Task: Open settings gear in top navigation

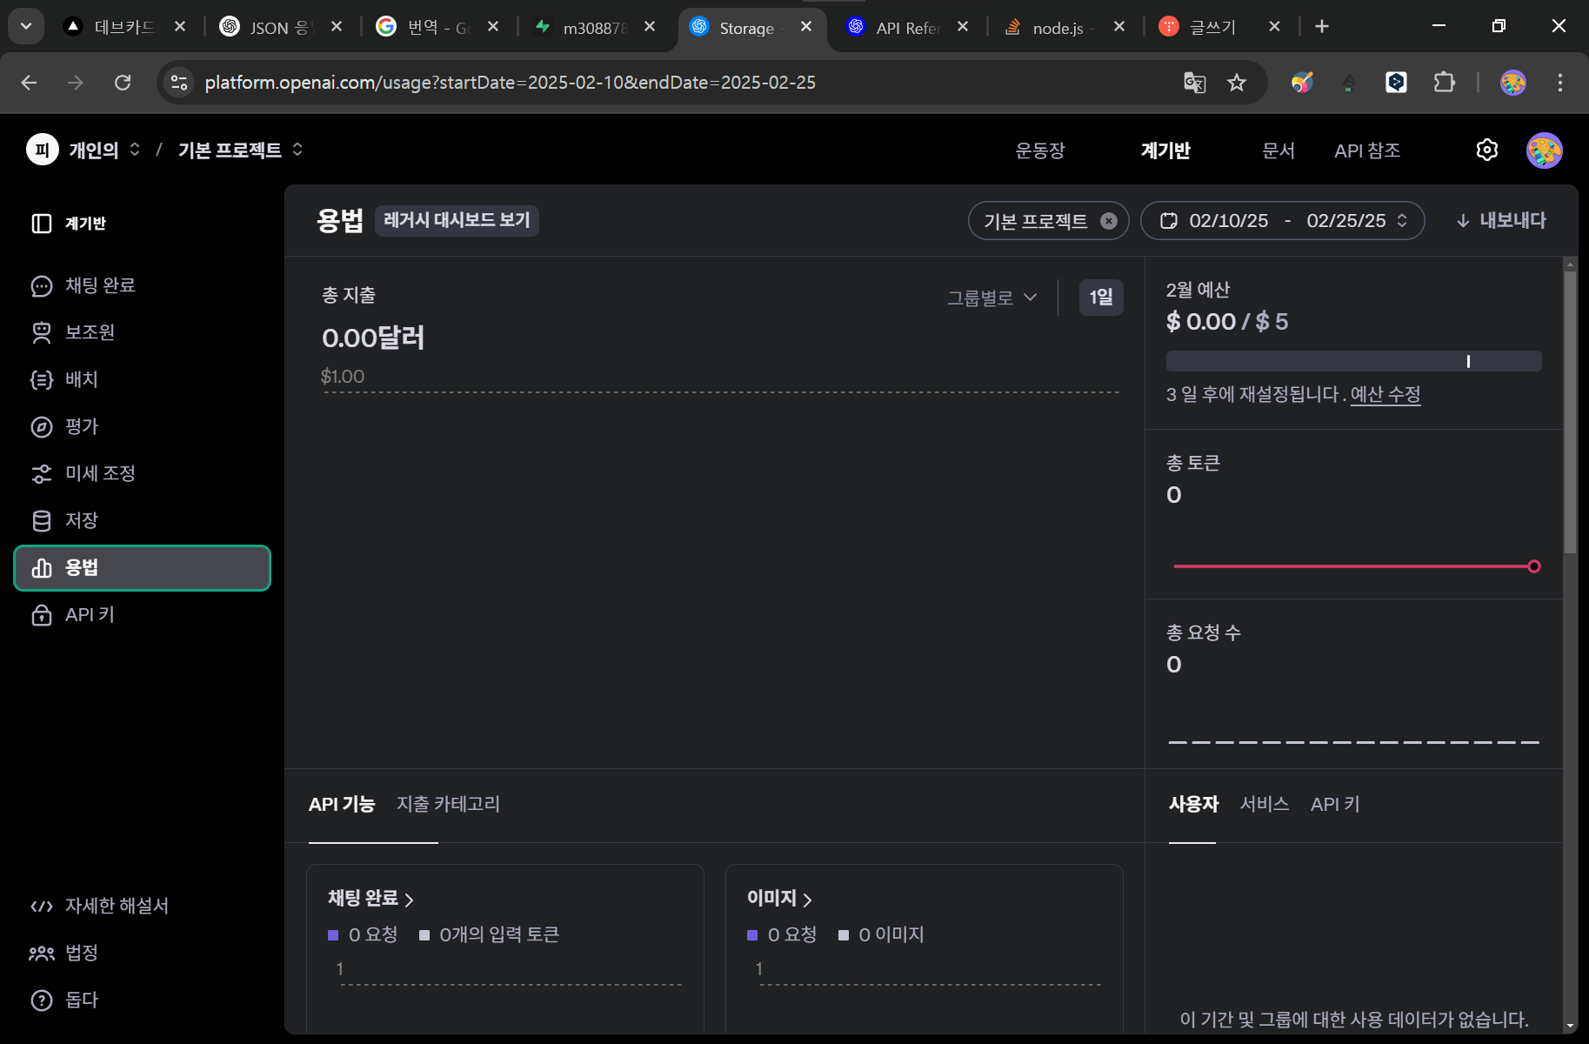Action: click(x=1487, y=150)
